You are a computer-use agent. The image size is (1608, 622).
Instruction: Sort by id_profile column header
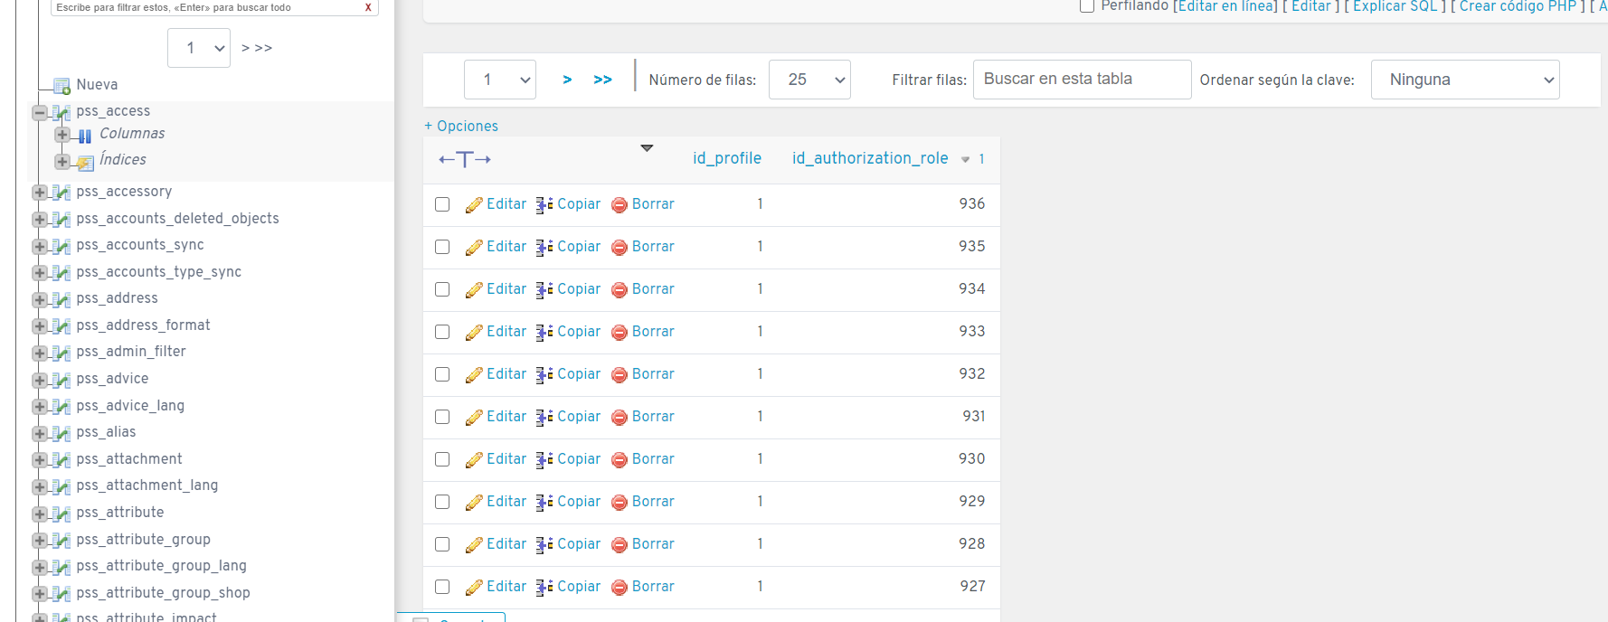(726, 158)
